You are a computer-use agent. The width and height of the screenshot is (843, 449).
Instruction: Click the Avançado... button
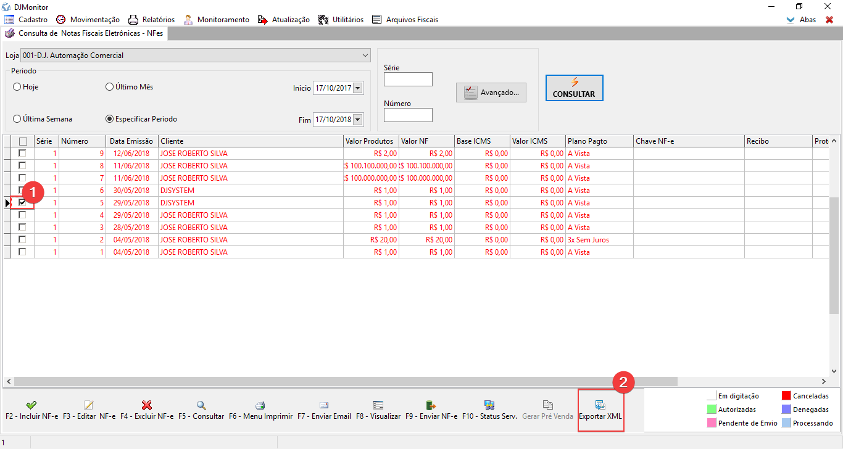click(491, 93)
